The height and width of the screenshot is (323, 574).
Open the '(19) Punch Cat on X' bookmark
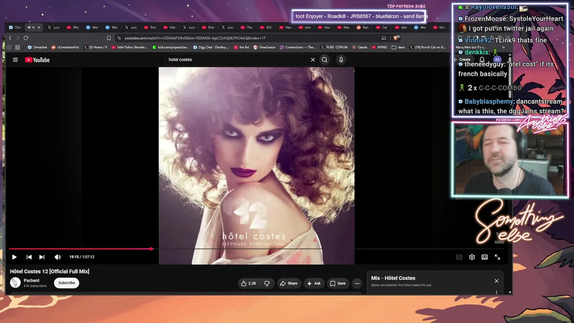427,47
